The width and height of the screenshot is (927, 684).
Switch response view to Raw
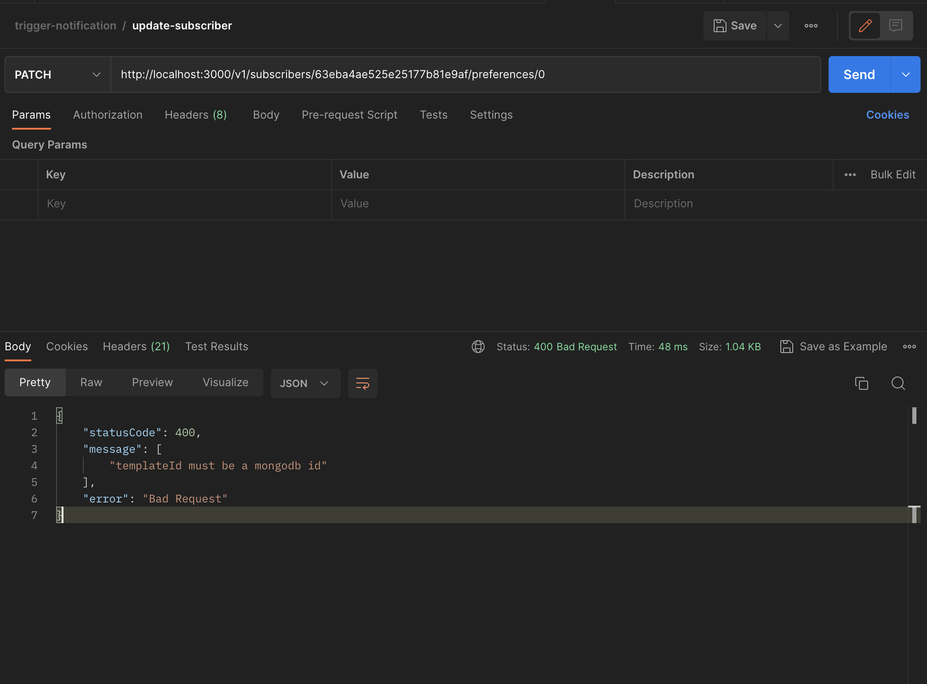point(91,382)
